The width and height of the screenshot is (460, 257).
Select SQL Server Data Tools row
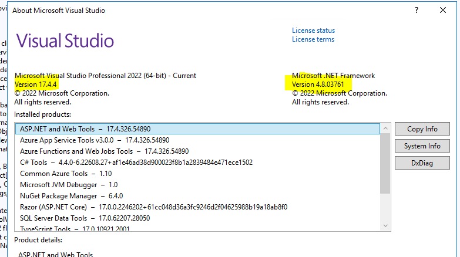197,218
